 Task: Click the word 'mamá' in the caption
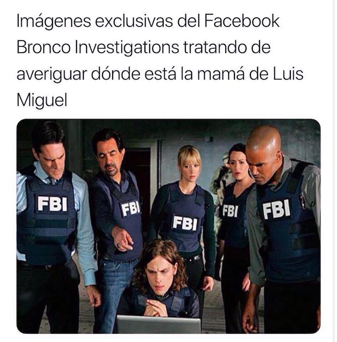coord(220,74)
